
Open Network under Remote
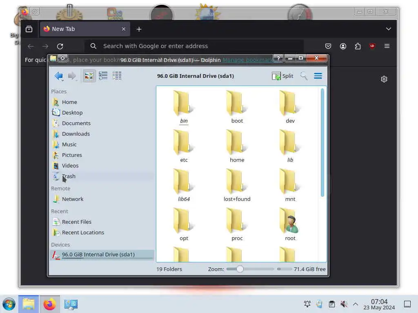click(101, 199)
